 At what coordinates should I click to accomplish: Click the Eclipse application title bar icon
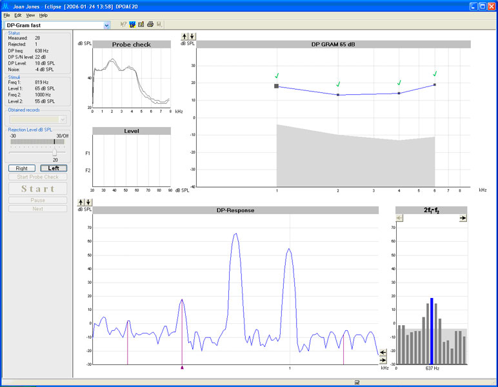(5, 6)
